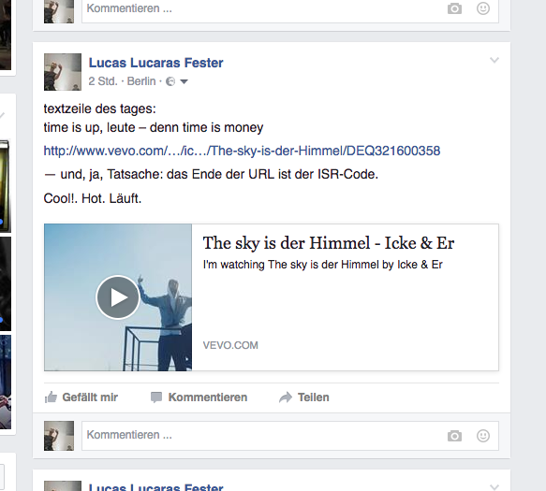Attach photo via camera icon in comment box under the video

point(454,436)
